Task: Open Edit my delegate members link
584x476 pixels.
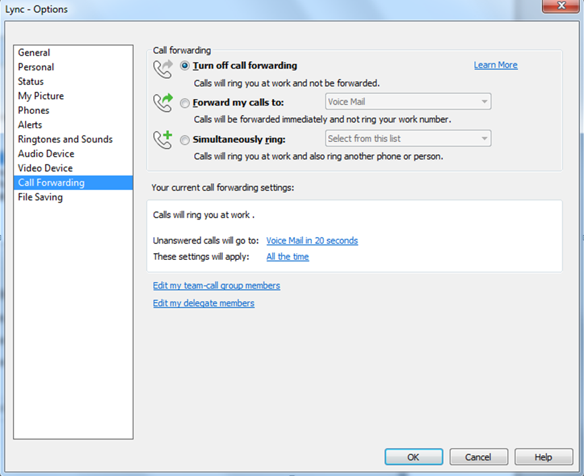Action: coord(203,304)
